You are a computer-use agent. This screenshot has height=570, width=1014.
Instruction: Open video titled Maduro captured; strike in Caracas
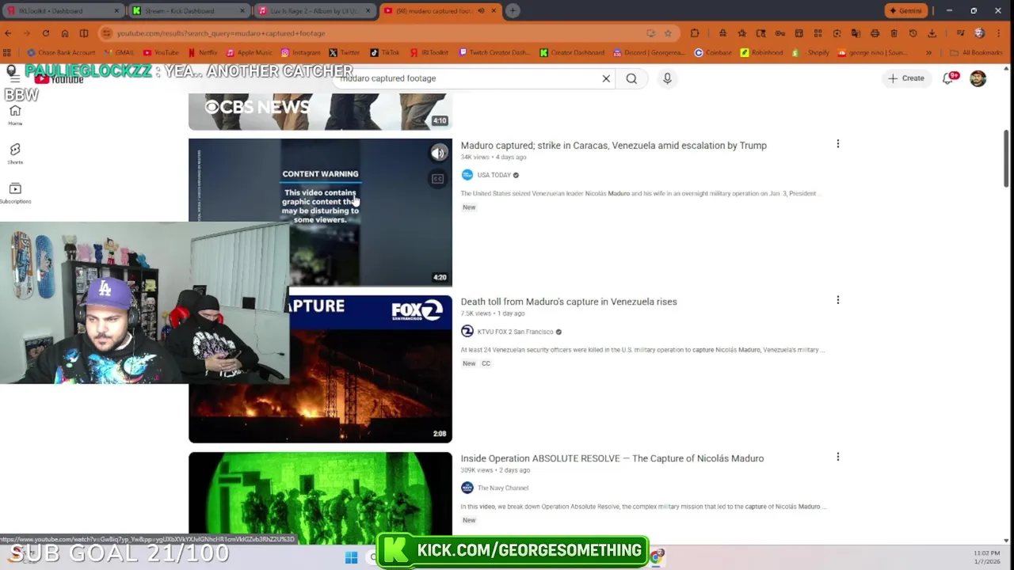click(613, 146)
